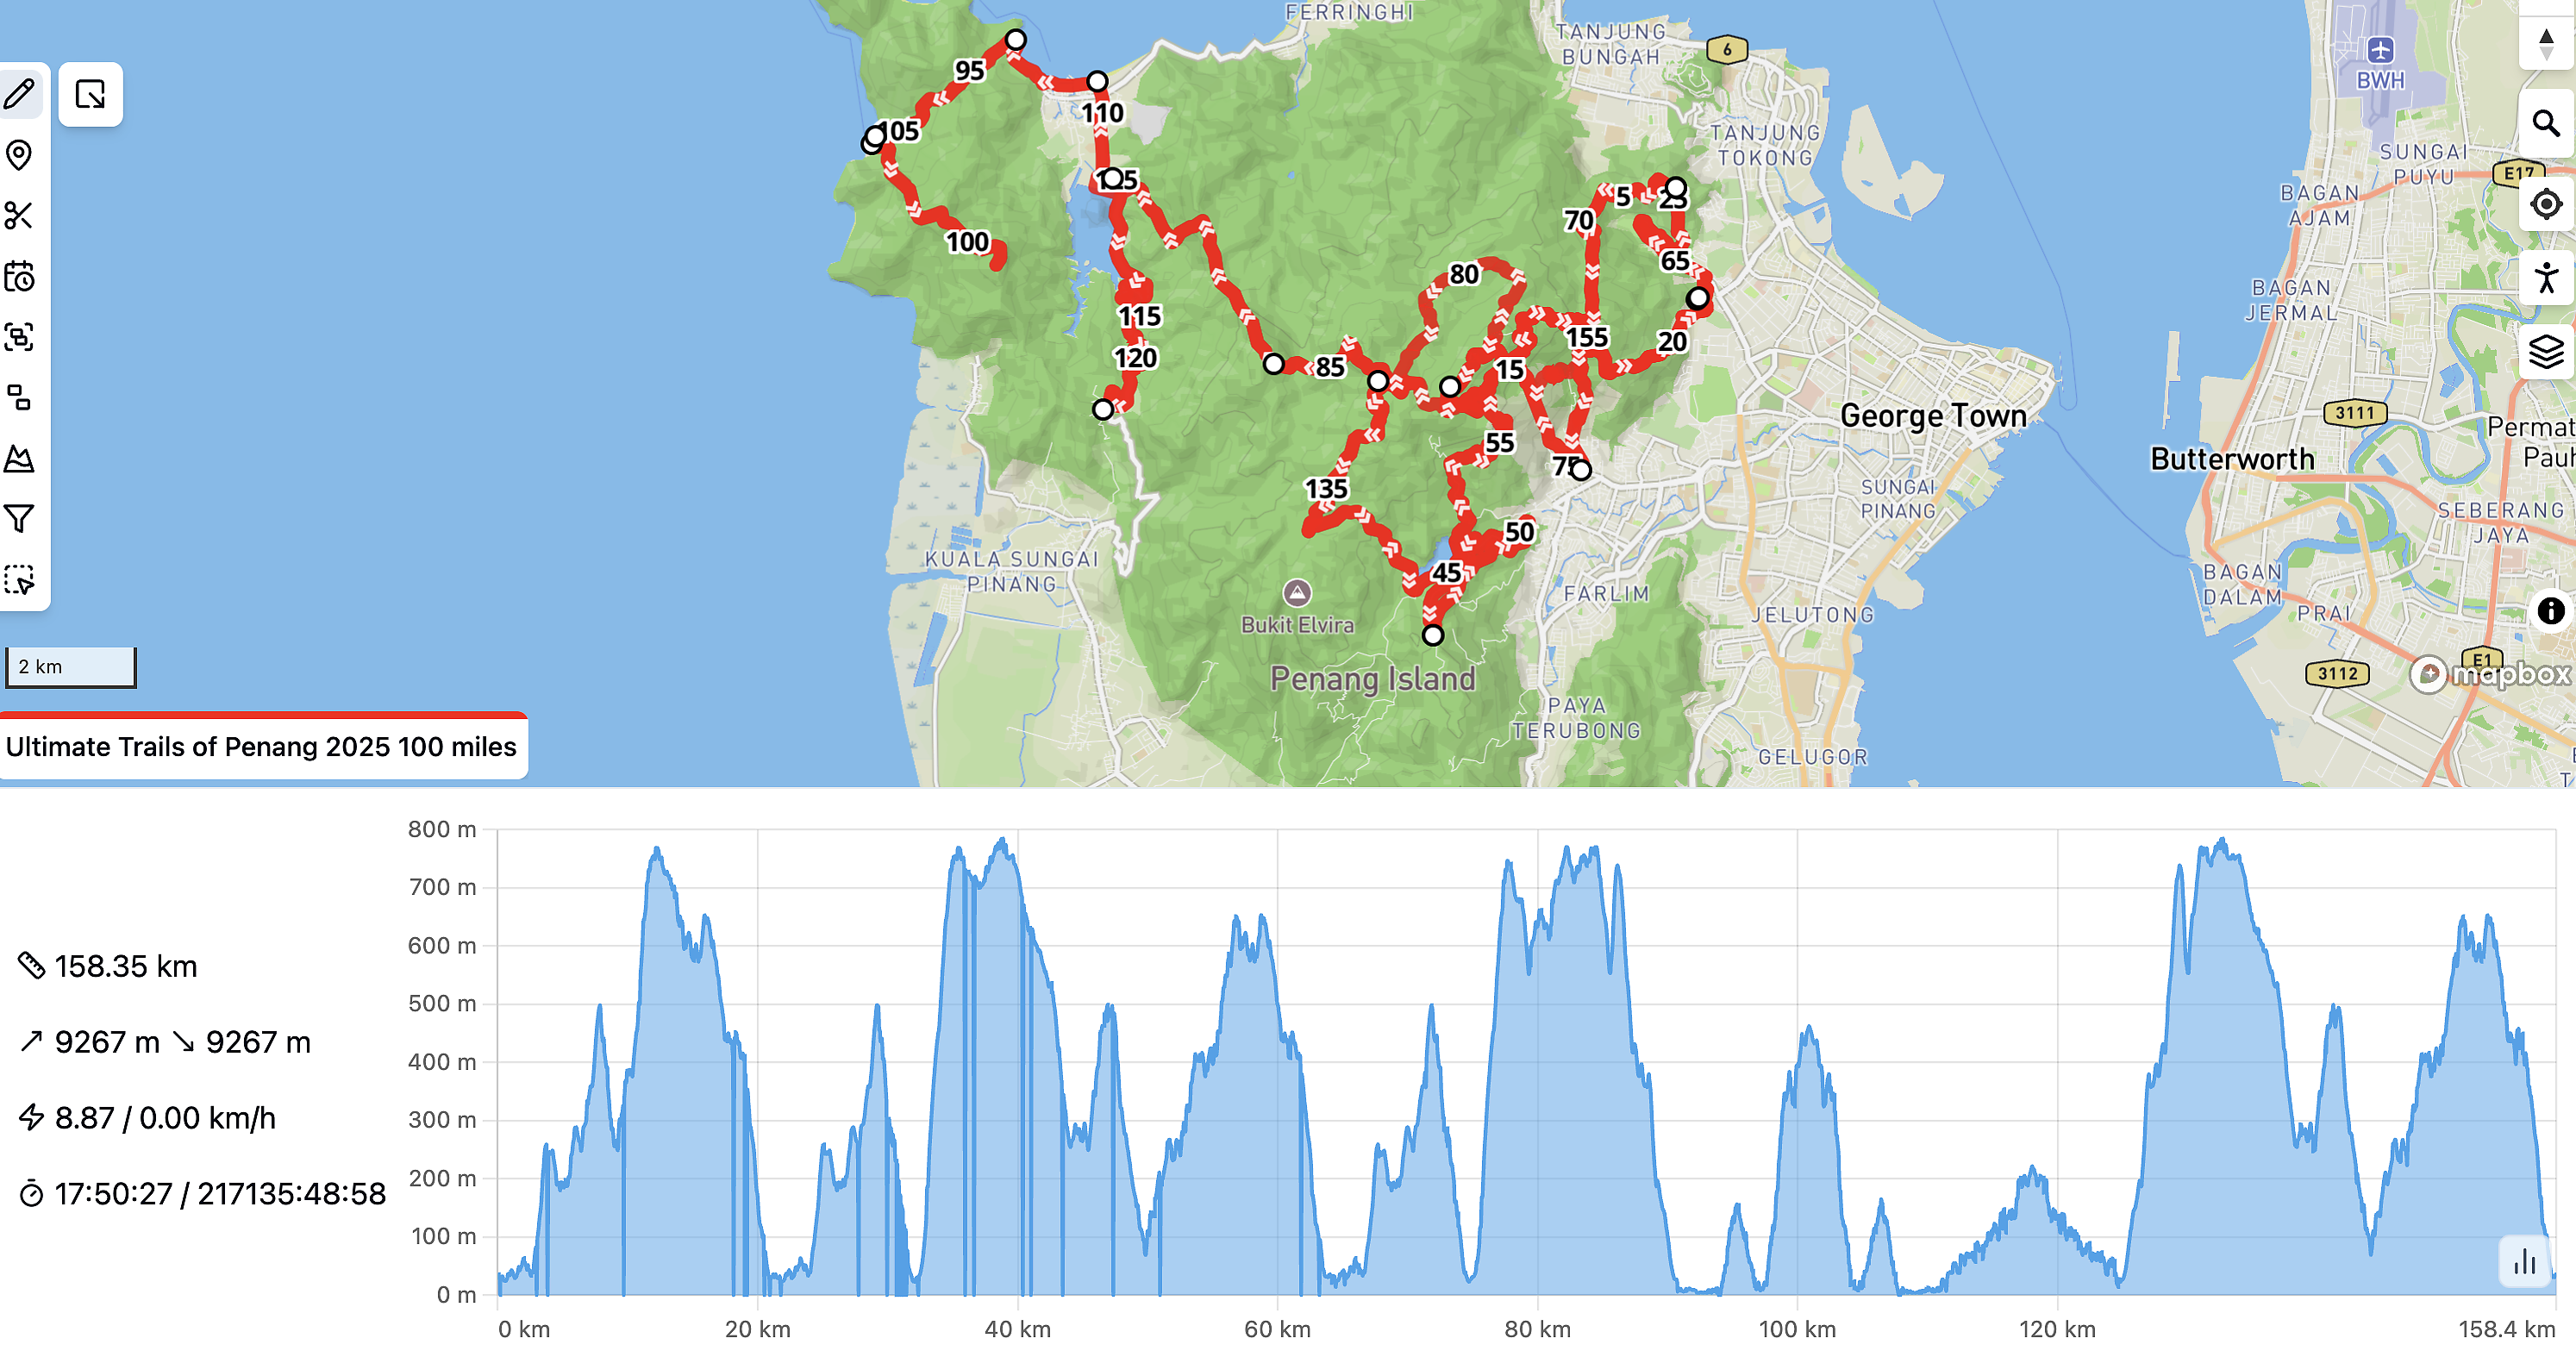Open the calendar-clock time tool
Screen dimensions: 2576x1357
tap(19, 276)
